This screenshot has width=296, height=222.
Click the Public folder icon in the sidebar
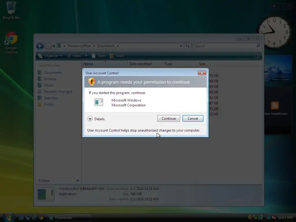click(x=40, y=104)
